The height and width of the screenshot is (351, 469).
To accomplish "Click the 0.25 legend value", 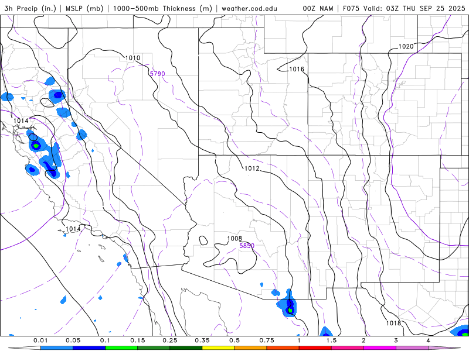I will (x=170, y=340).
